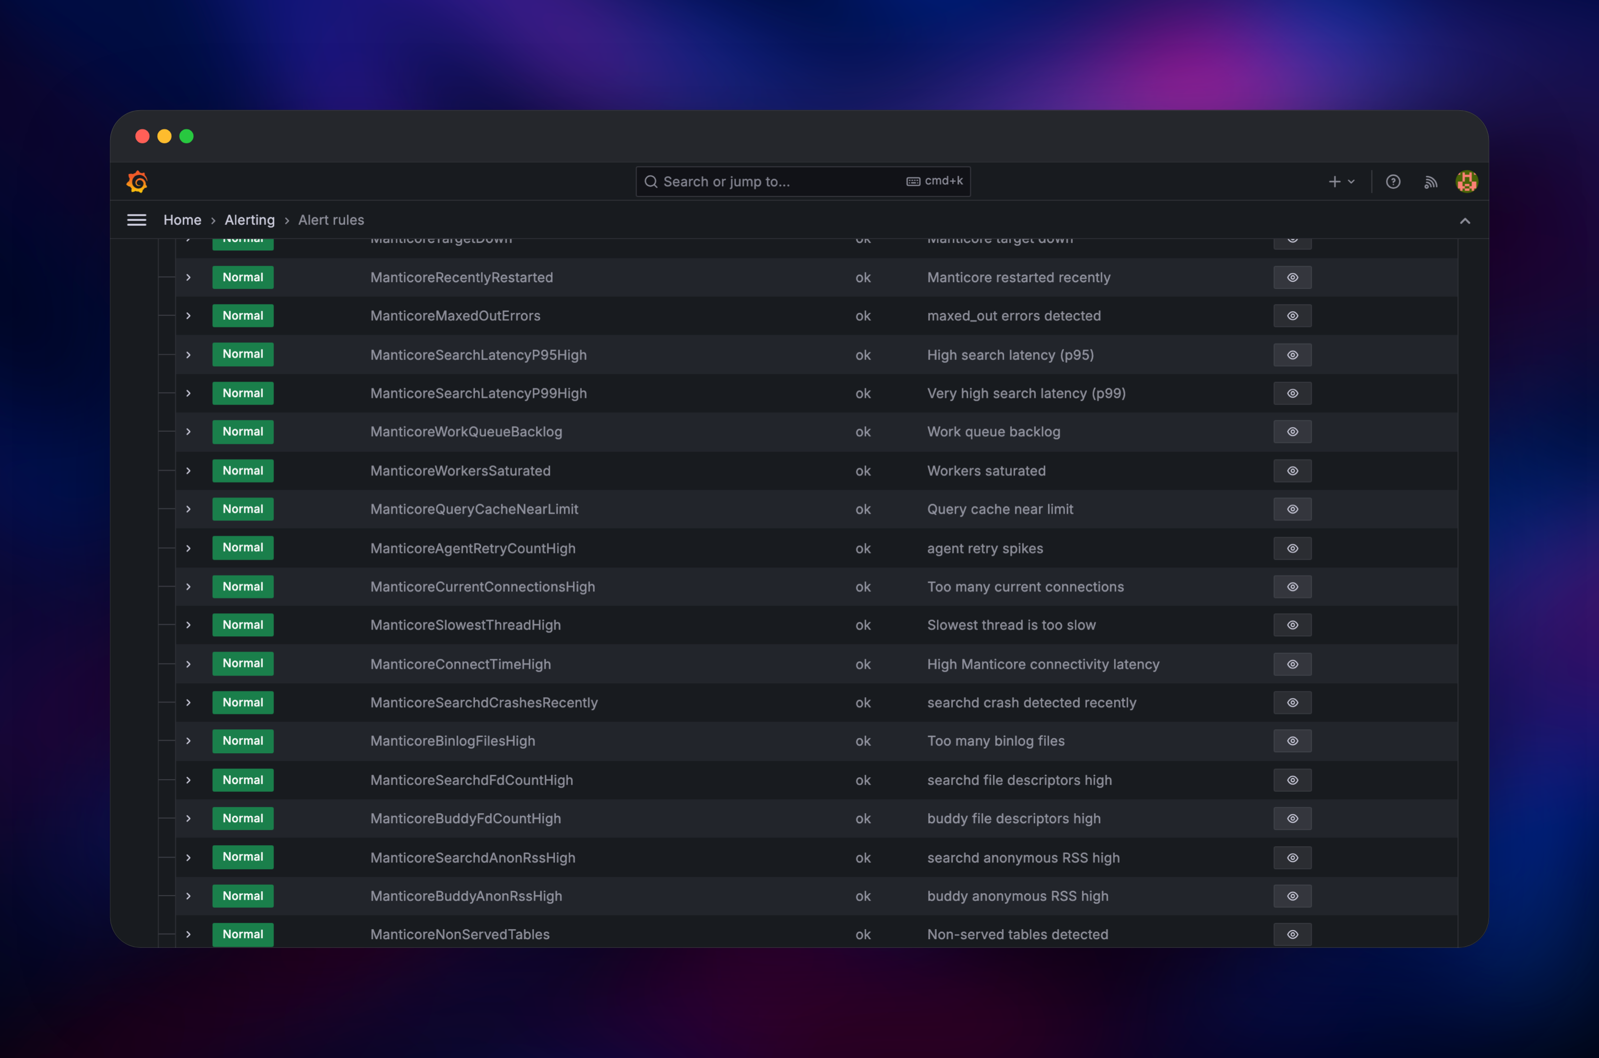The image size is (1599, 1058).
Task: Expand the ManticoreConnectTimeHigh row
Action: click(188, 664)
